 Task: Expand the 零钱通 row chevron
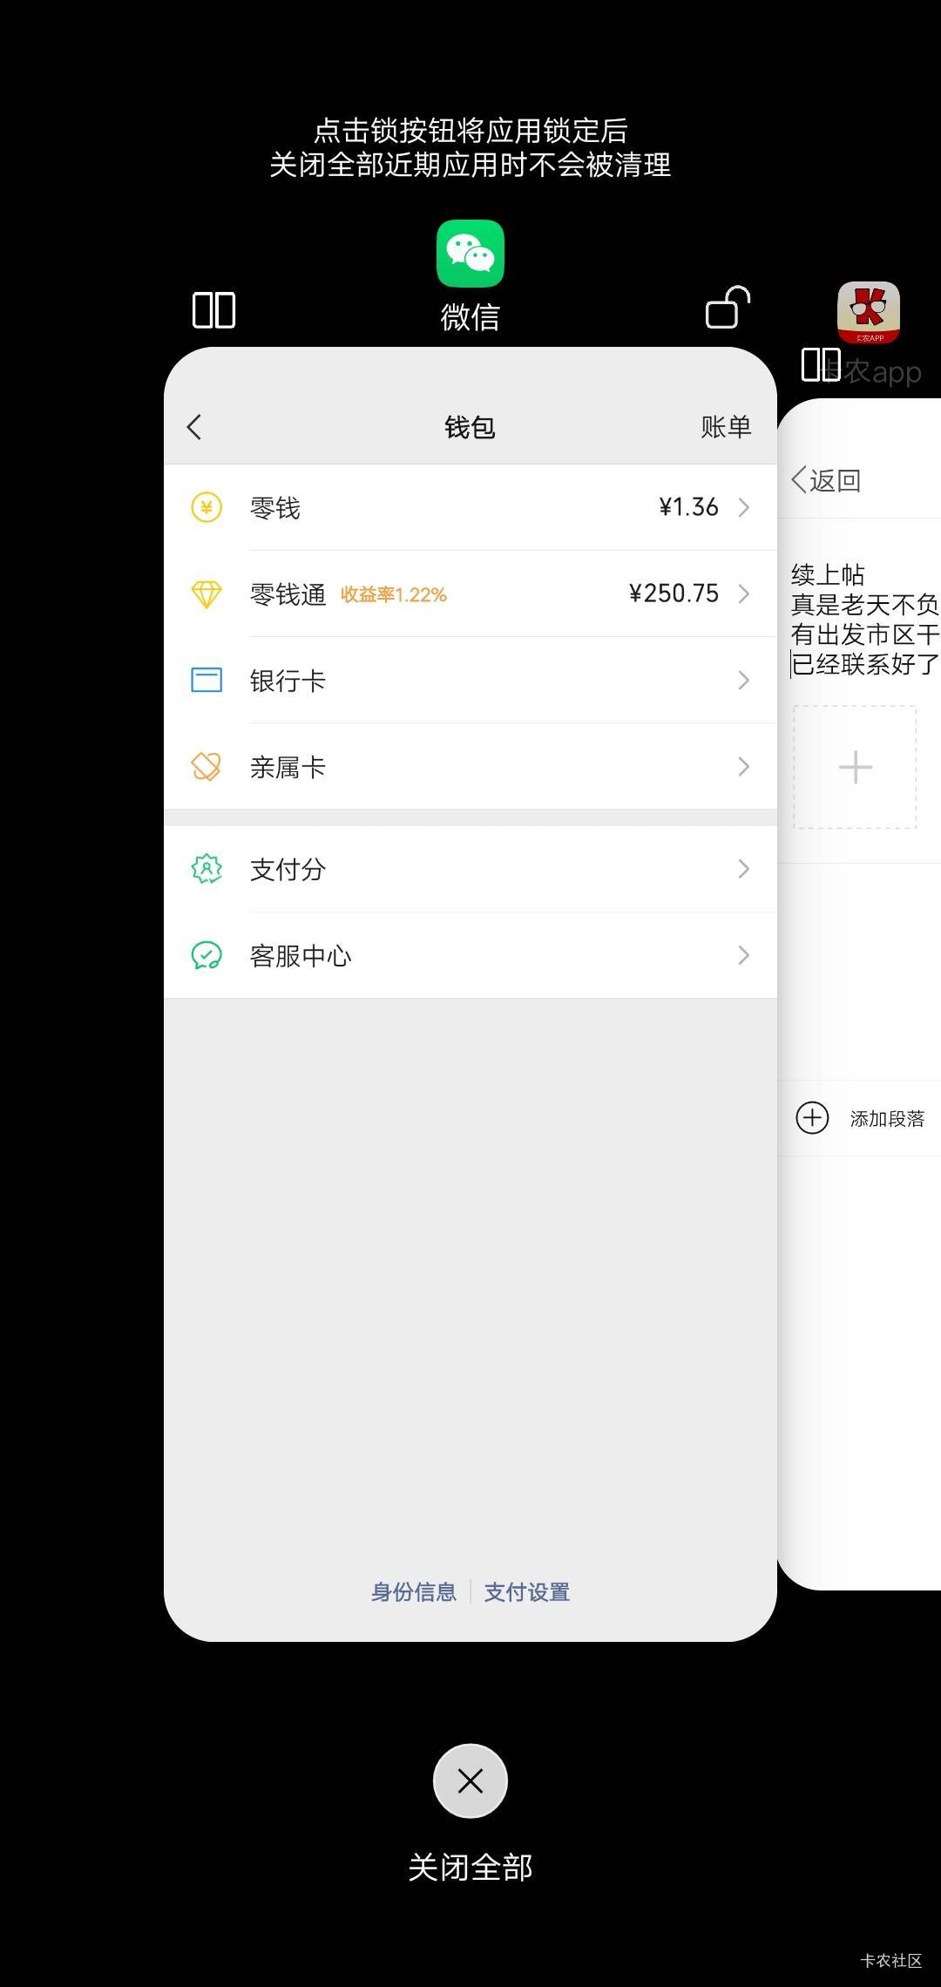(744, 593)
